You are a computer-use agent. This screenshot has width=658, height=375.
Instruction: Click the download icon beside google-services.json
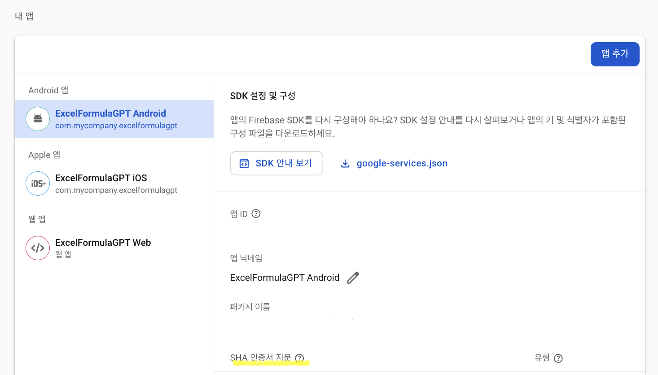(345, 163)
